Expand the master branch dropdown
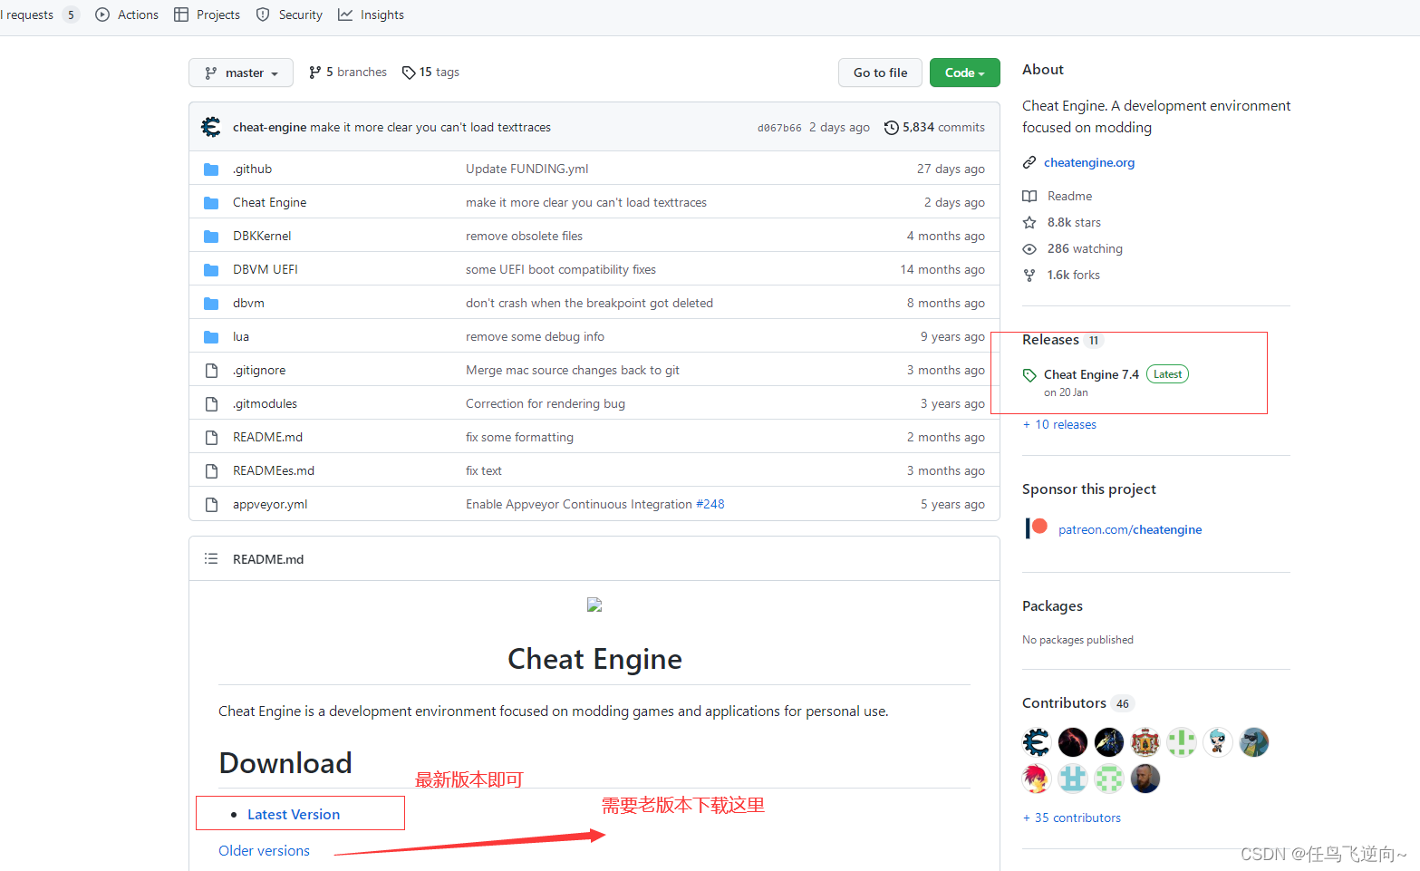 point(241,73)
